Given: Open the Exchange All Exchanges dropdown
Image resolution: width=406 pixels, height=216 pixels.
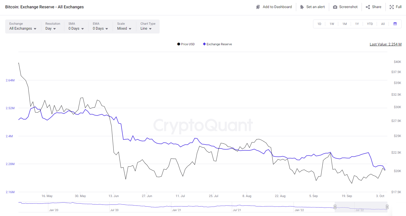Looking at the screenshot, I should tap(23, 26).
